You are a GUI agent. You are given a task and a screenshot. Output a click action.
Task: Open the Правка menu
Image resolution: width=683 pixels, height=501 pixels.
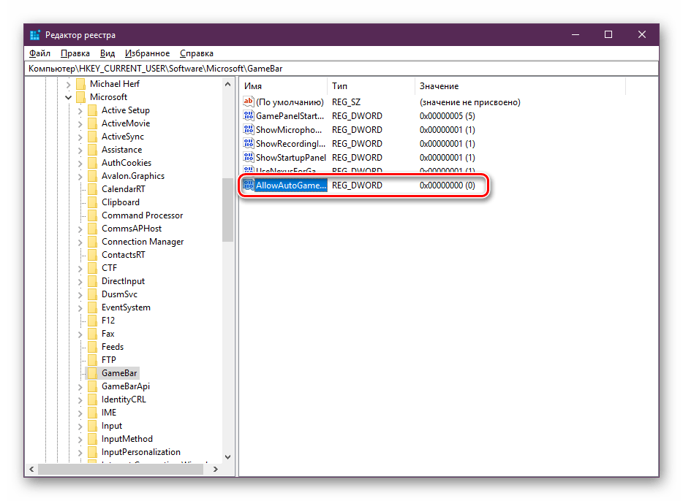click(x=75, y=53)
